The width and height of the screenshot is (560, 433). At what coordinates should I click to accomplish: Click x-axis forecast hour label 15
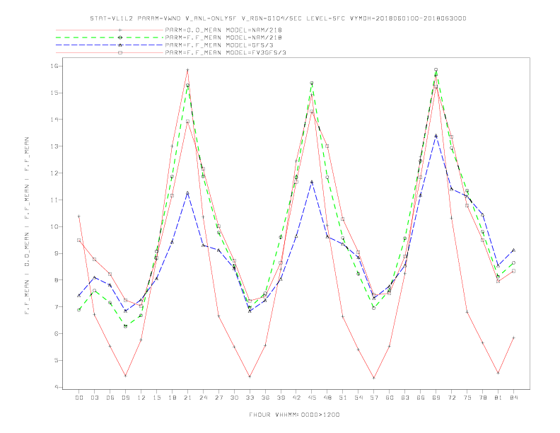pos(156,398)
